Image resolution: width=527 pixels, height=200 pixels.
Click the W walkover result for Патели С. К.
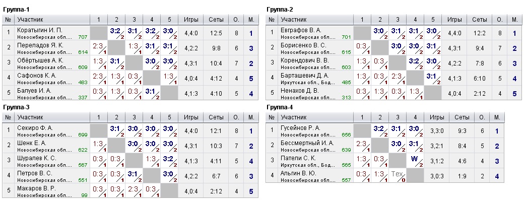point(415,161)
